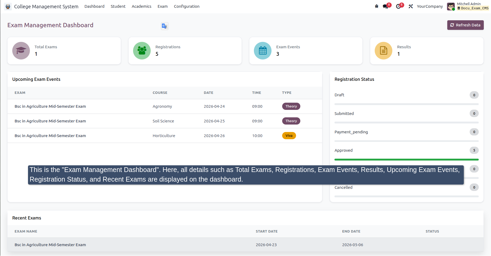Click the College Management System title
Image resolution: width=491 pixels, height=256 pixels.
46,6
